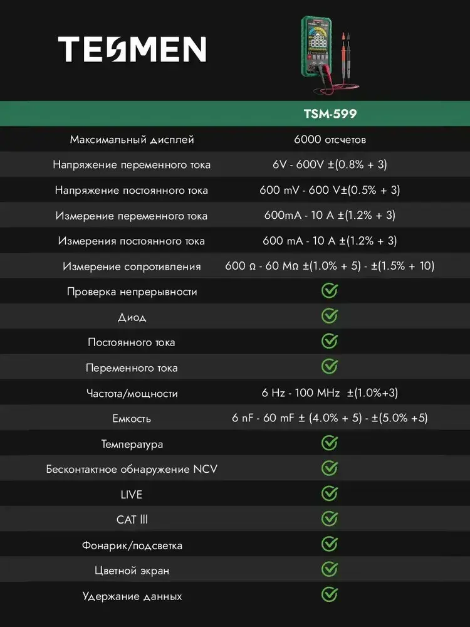Click the Удержание данных checkmark
470x627 pixels.
coord(330,595)
